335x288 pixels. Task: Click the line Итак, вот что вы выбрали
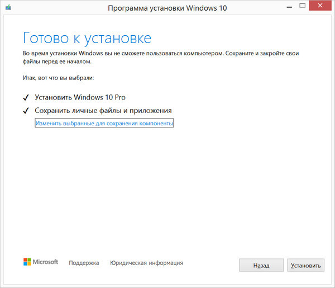(x=58, y=78)
